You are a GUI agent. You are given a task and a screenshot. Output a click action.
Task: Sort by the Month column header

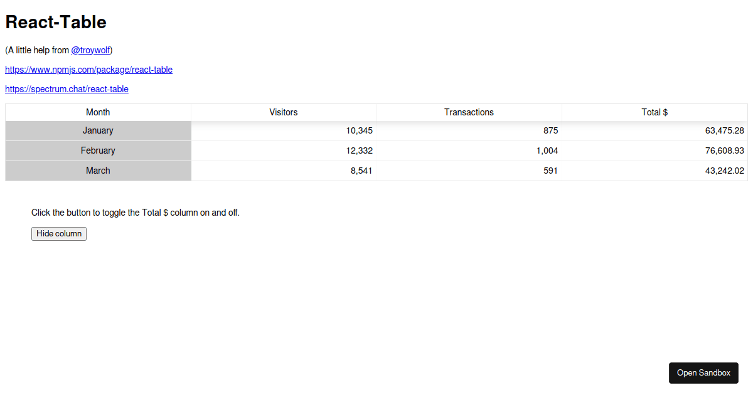coord(98,112)
